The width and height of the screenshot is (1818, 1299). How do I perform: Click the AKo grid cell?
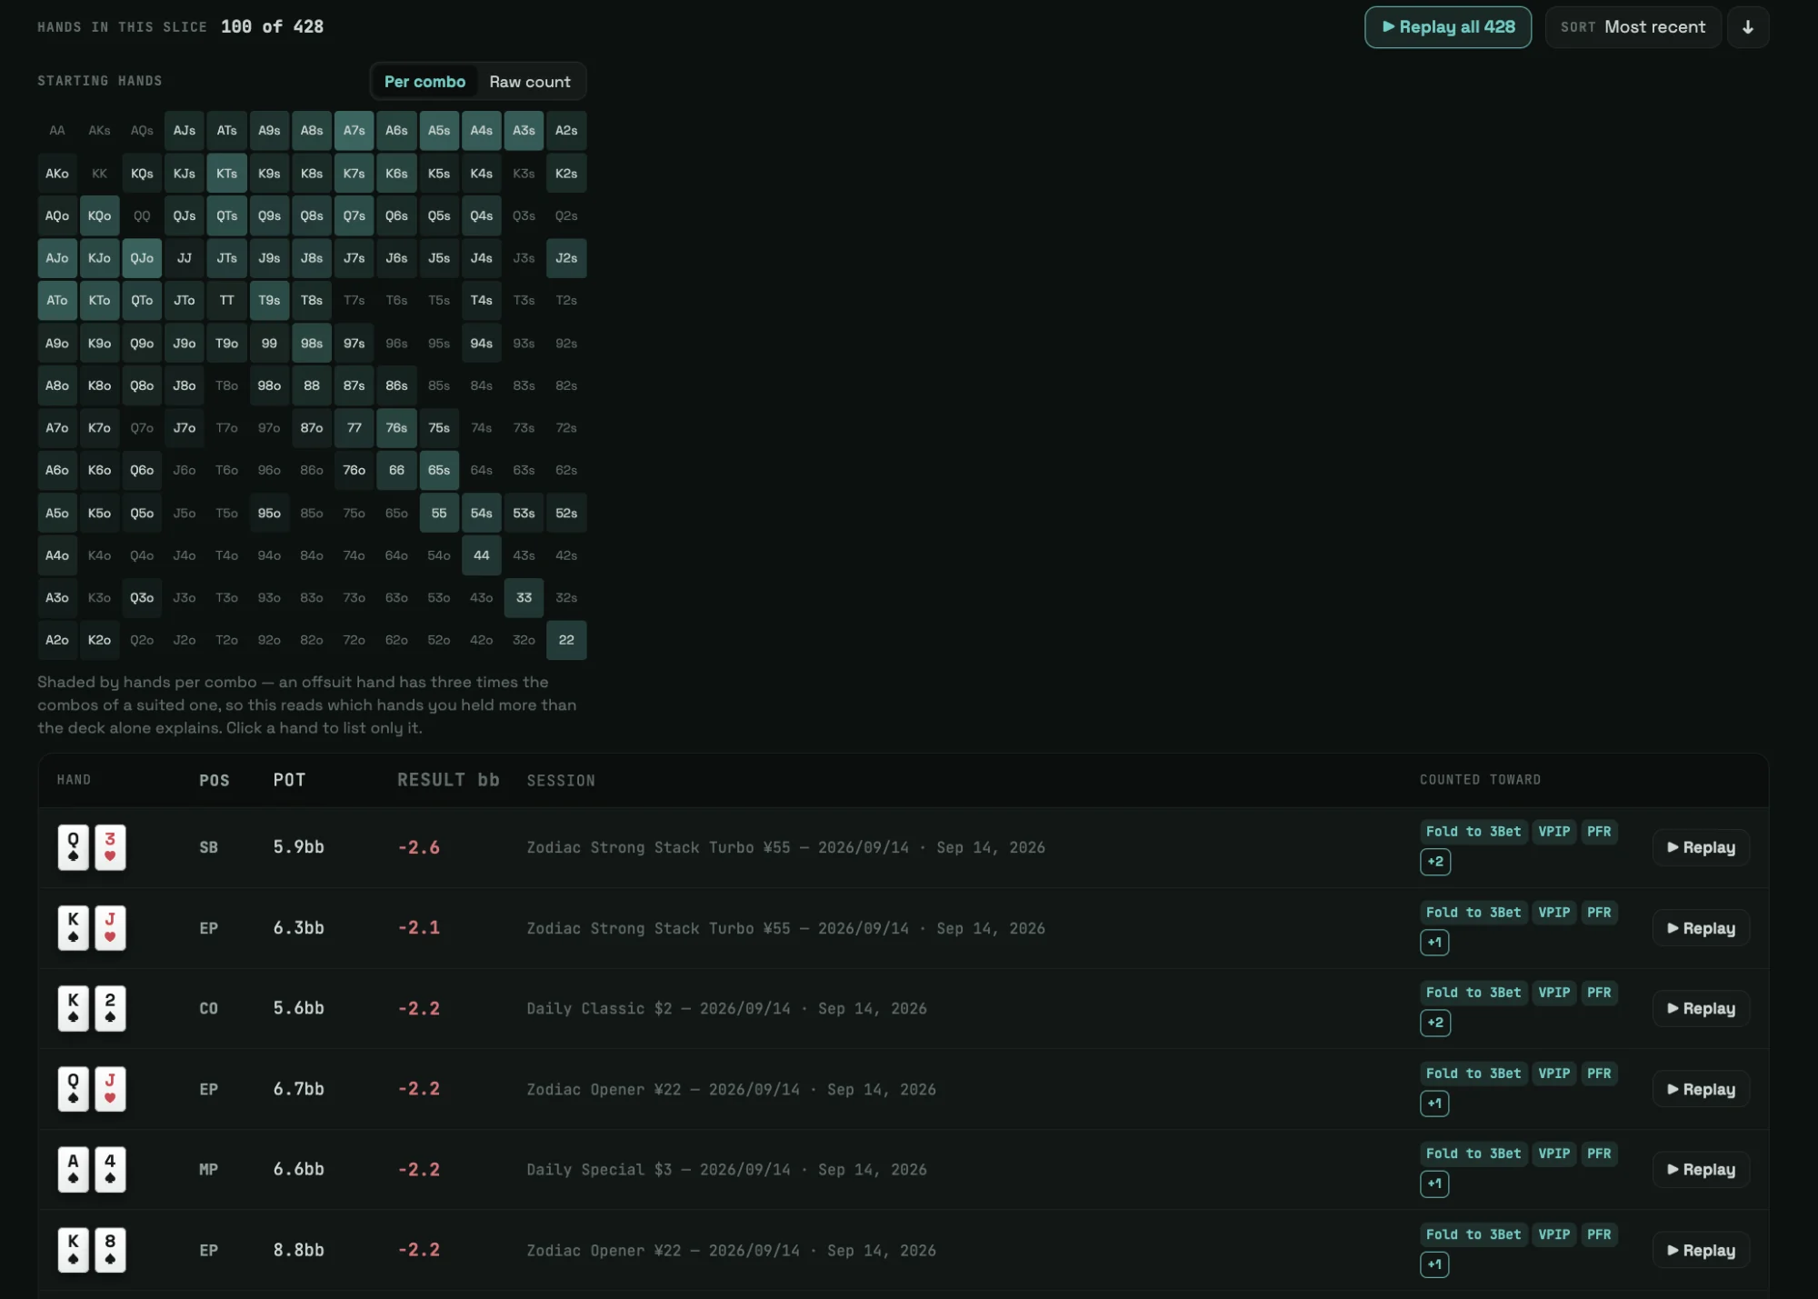57,174
